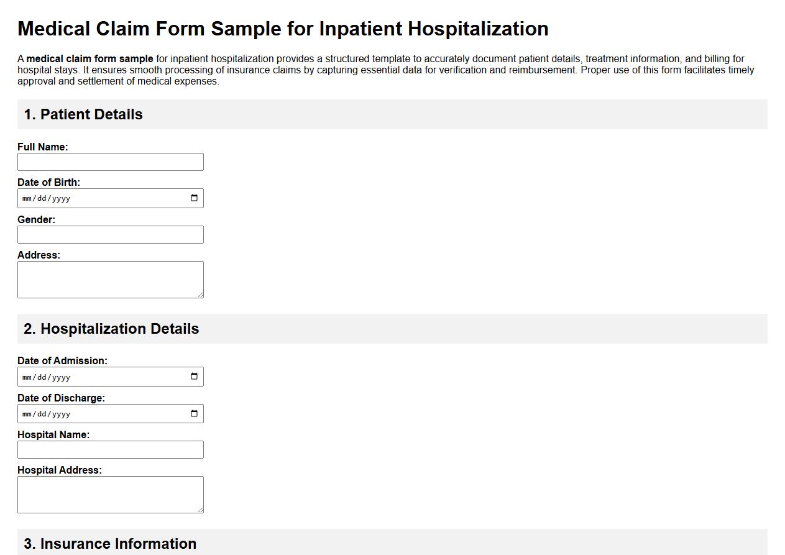The height and width of the screenshot is (555, 785).
Task: Click the '2. Hospitalization Details' section header
Action: (x=111, y=329)
